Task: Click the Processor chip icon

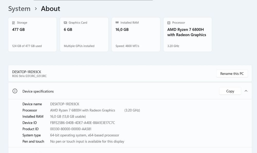Action: pos(169,23)
